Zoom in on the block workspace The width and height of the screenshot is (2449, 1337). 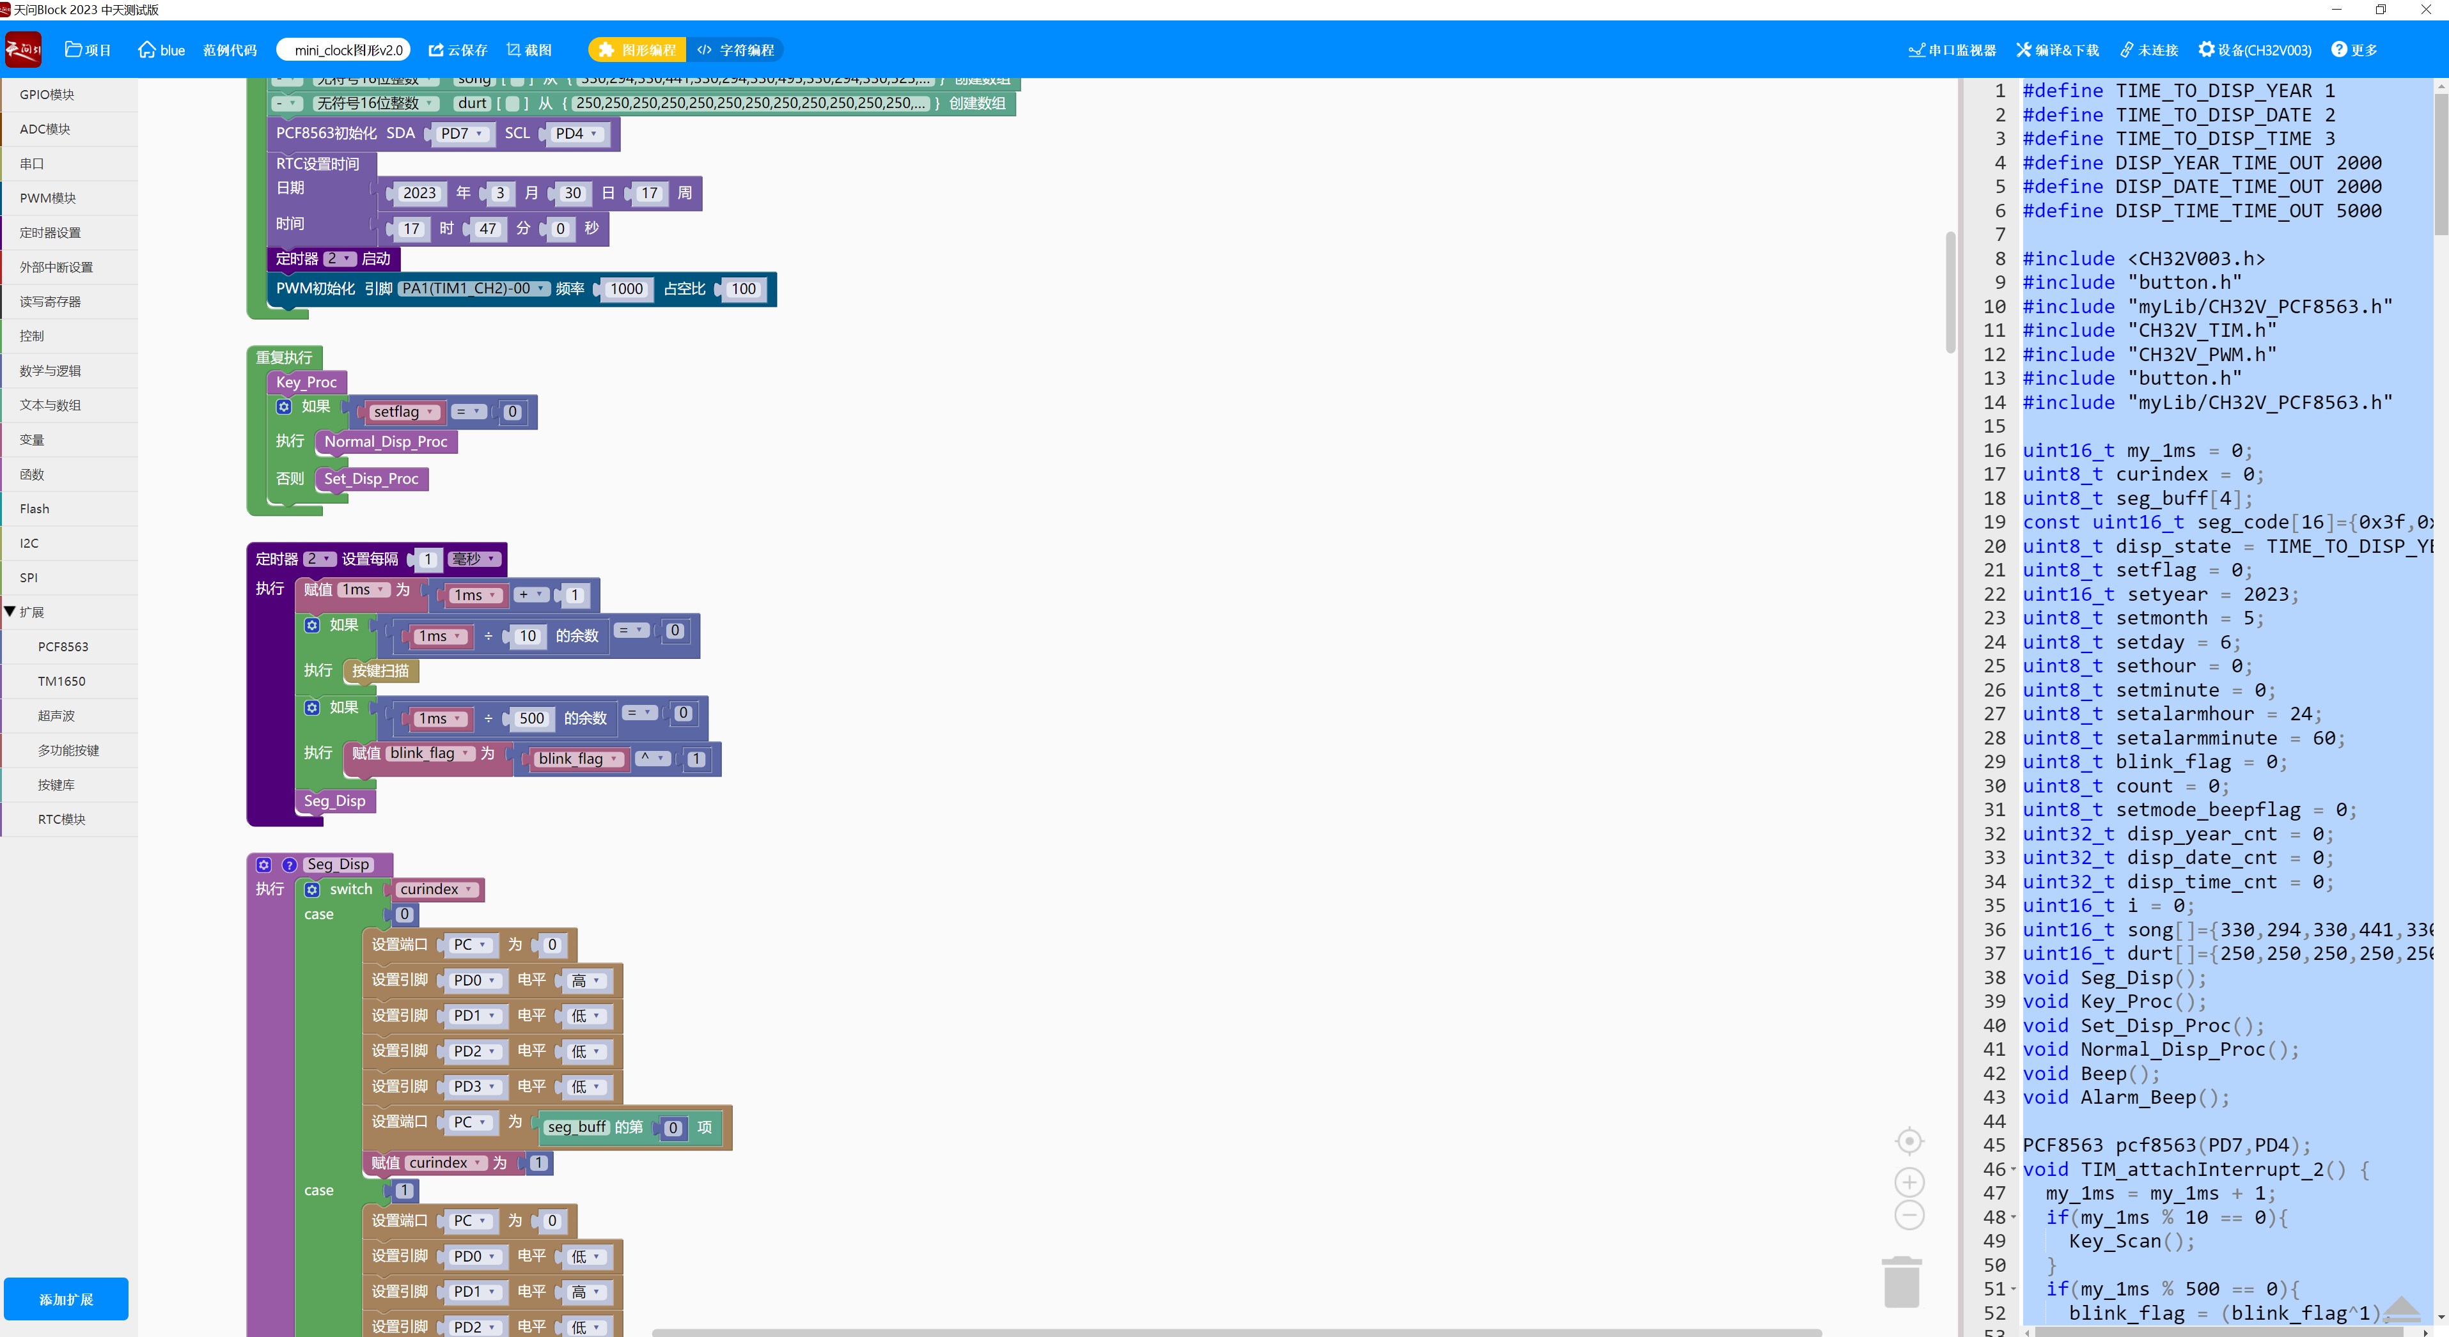[x=1909, y=1182]
